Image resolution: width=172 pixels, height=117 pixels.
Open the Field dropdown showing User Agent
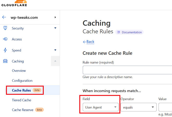tap(100, 107)
